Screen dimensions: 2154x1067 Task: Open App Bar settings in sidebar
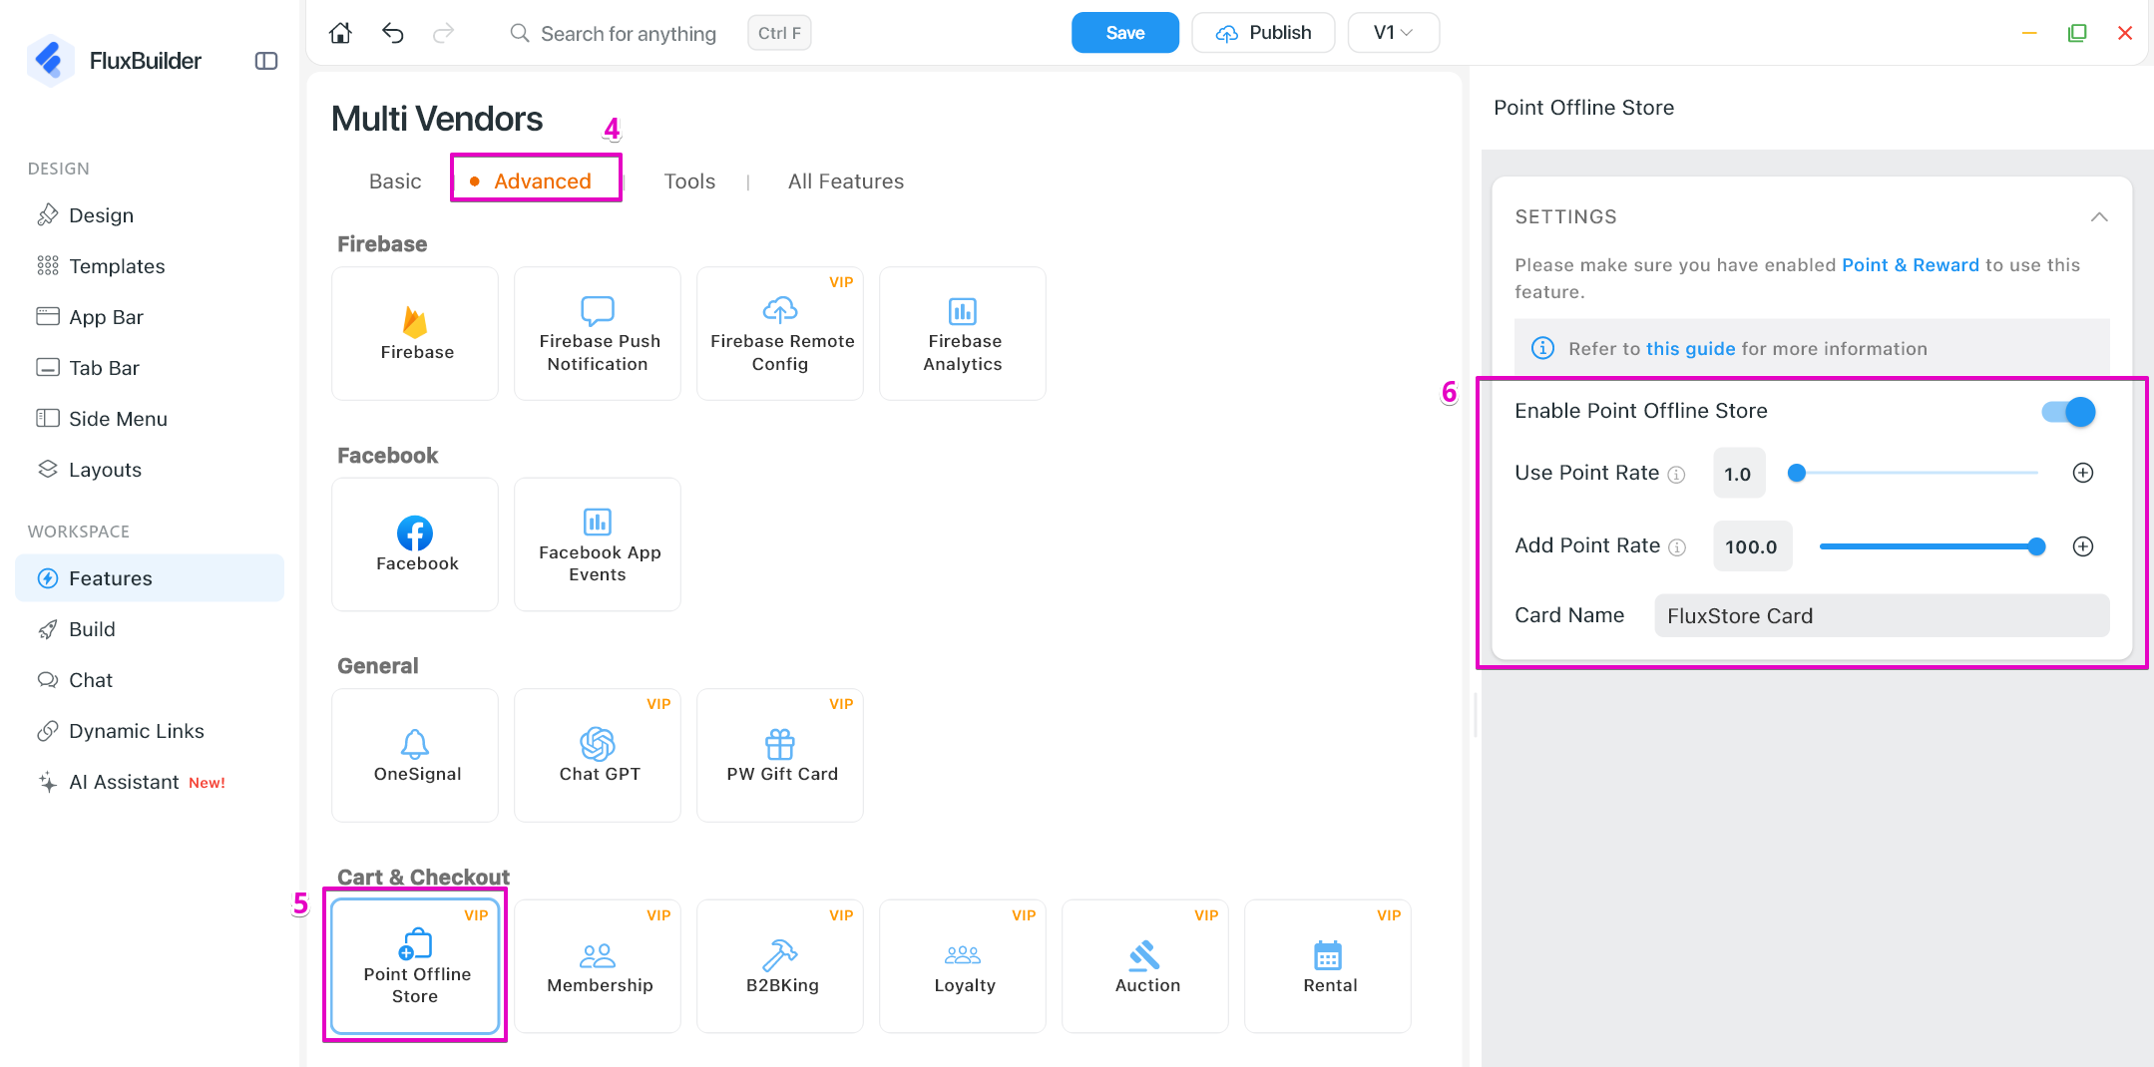(150, 317)
